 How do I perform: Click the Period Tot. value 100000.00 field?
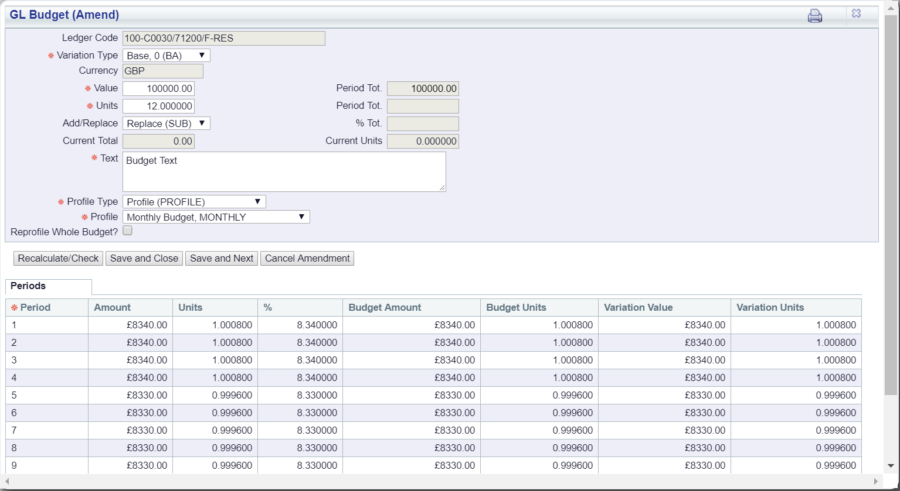tap(423, 88)
